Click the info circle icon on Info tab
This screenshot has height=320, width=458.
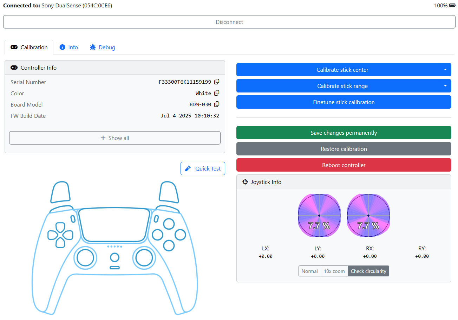63,47
